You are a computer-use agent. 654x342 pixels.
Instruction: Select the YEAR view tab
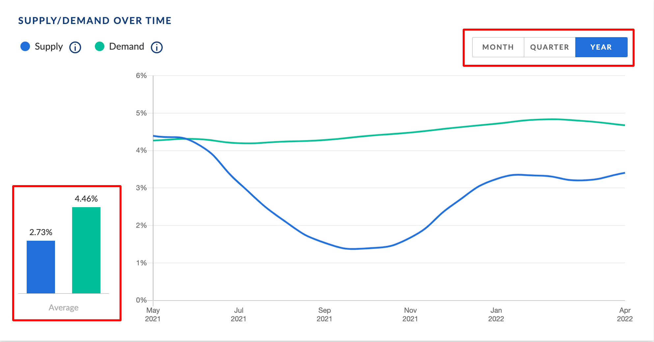click(601, 47)
